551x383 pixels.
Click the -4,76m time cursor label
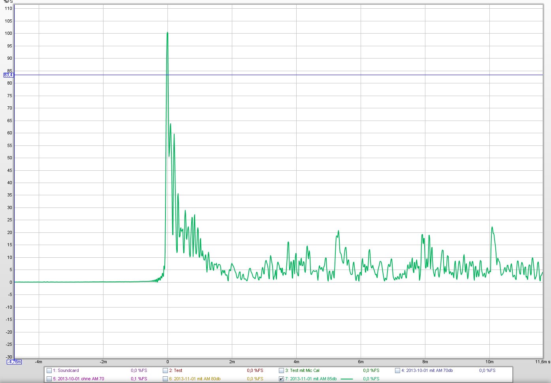[14, 362]
